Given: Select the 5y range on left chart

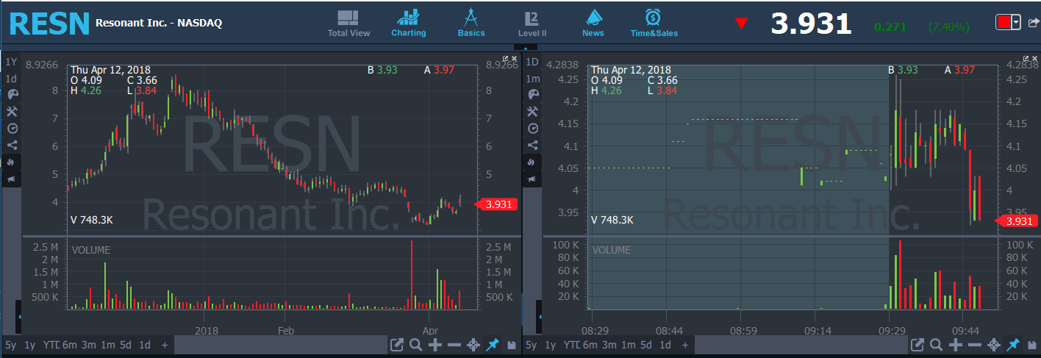Looking at the screenshot, I should 10,345.
